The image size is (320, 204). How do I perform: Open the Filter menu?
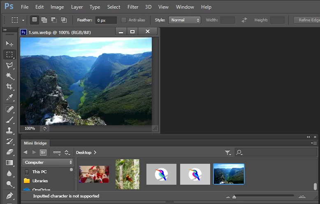133,7
